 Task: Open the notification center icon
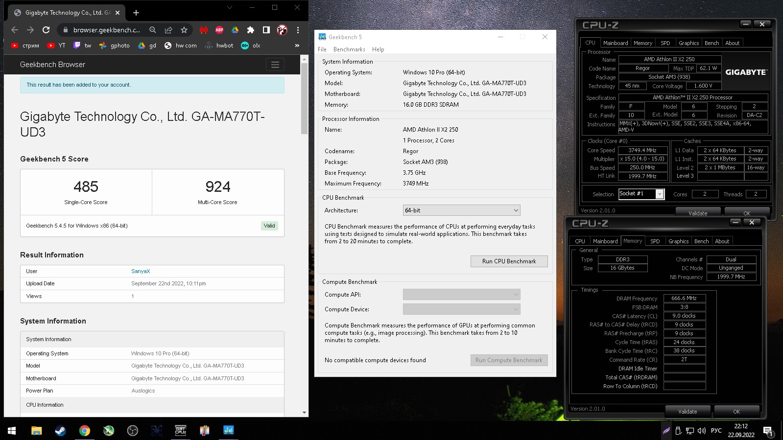point(768,431)
